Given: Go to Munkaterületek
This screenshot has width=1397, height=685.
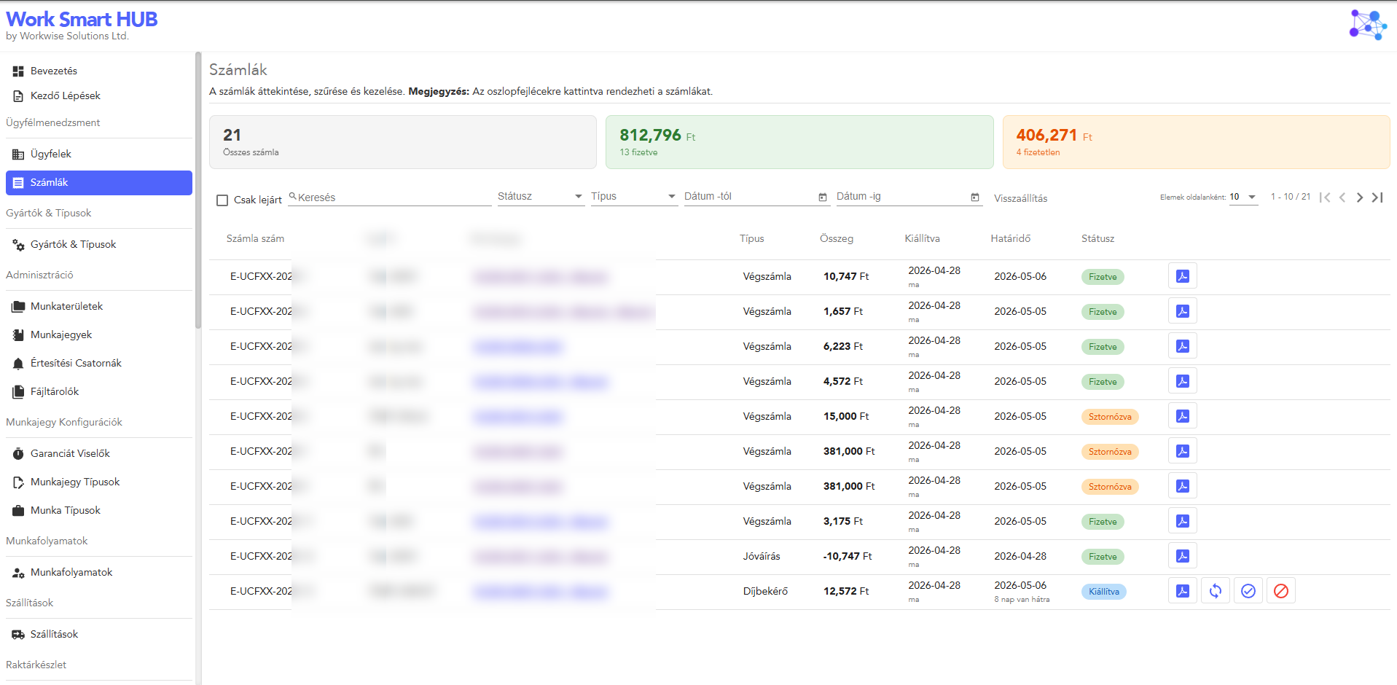Looking at the screenshot, I should coord(99,306).
